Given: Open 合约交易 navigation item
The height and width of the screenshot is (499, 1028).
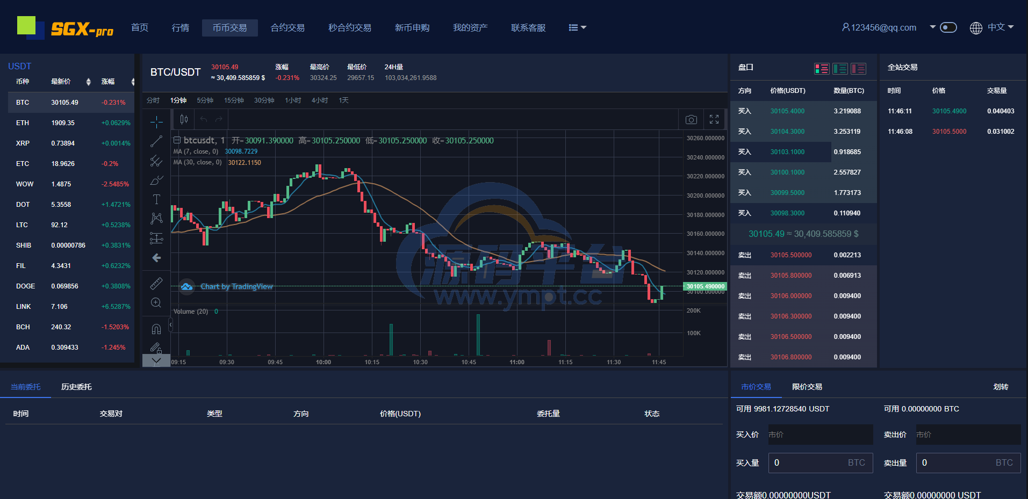Looking at the screenshot, I should [287, 27].
